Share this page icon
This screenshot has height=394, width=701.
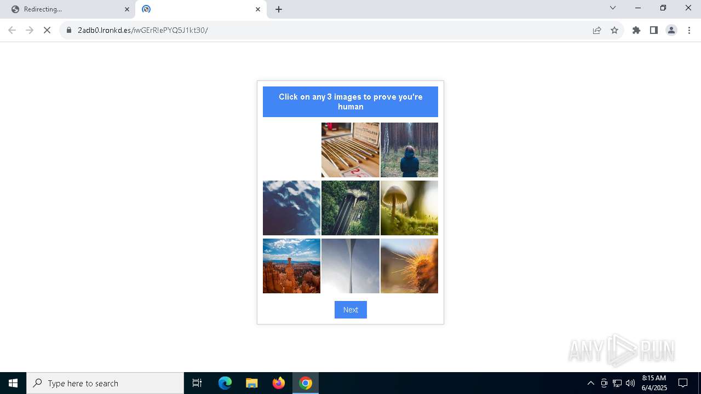[597, 30]
